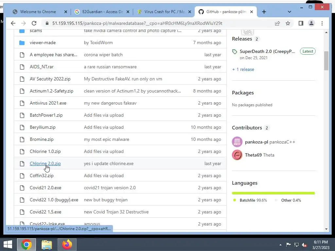Screen dimensions: 335x251
Task: Click the file icon beside Bromine.zip
Action: (x=22, y=139)
